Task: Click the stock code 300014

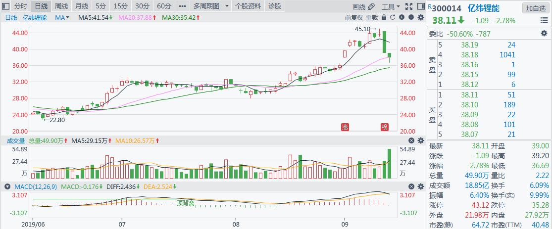Action: pos(447,9)
